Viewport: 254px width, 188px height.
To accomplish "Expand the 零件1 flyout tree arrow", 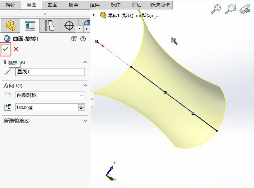I will 94,15.
